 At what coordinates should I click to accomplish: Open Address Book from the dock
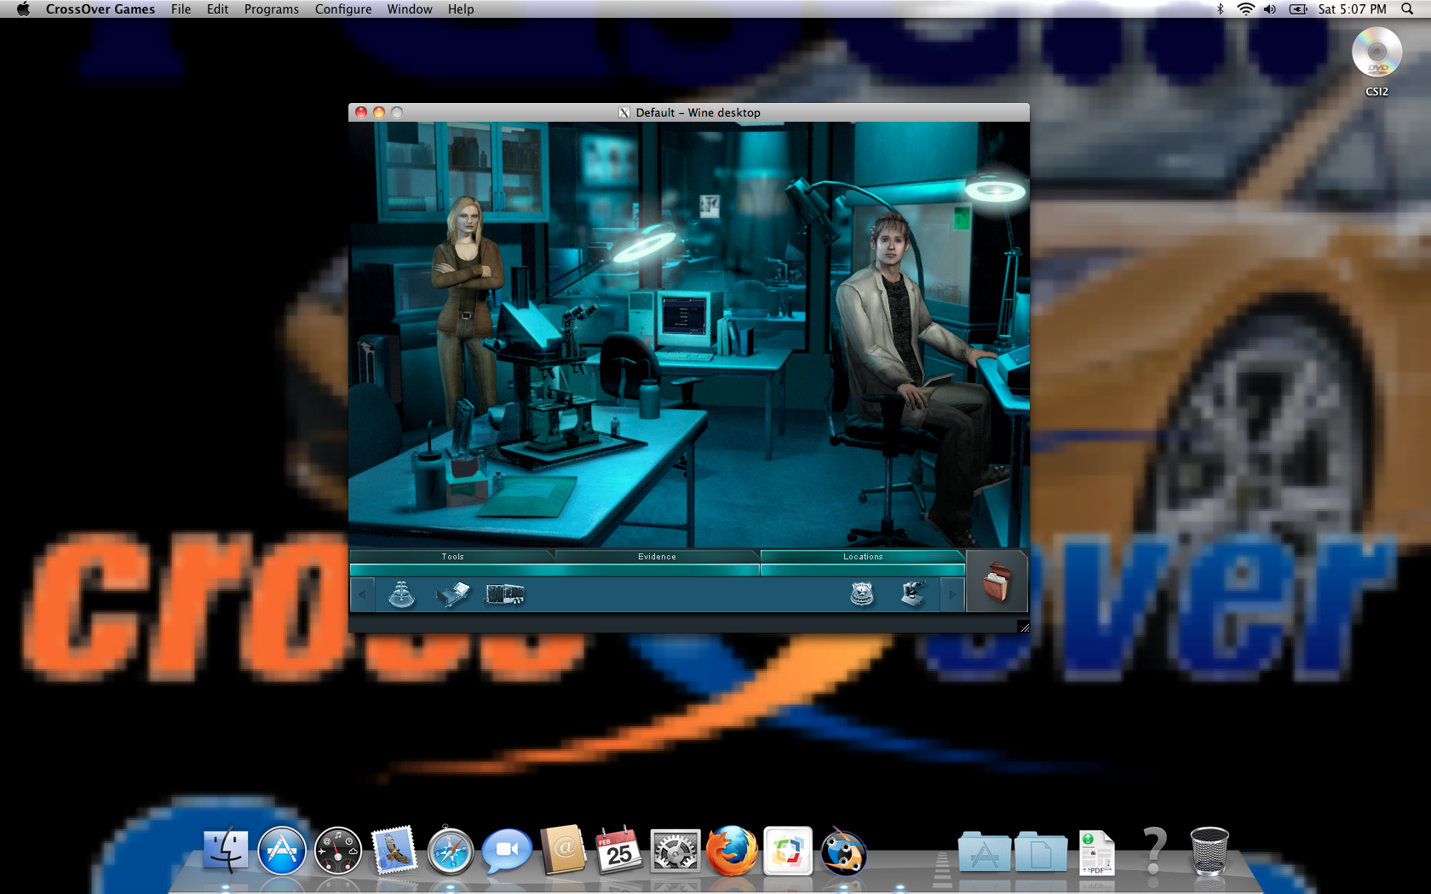[x=563, y=850]
